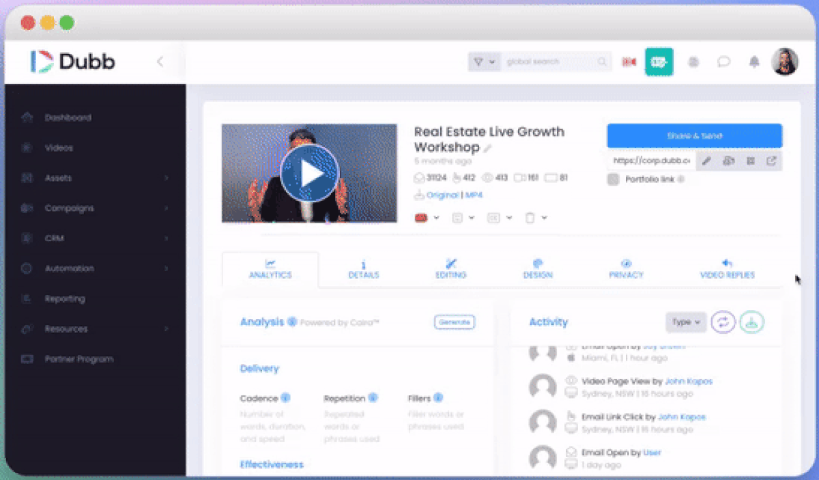
Task: Show the QR code for share link
Action: [x=750, y=161]
